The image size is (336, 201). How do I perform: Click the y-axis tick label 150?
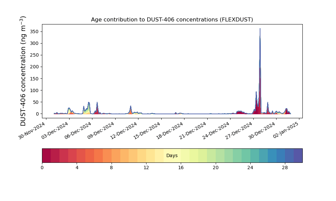click(x=35, y=79)
